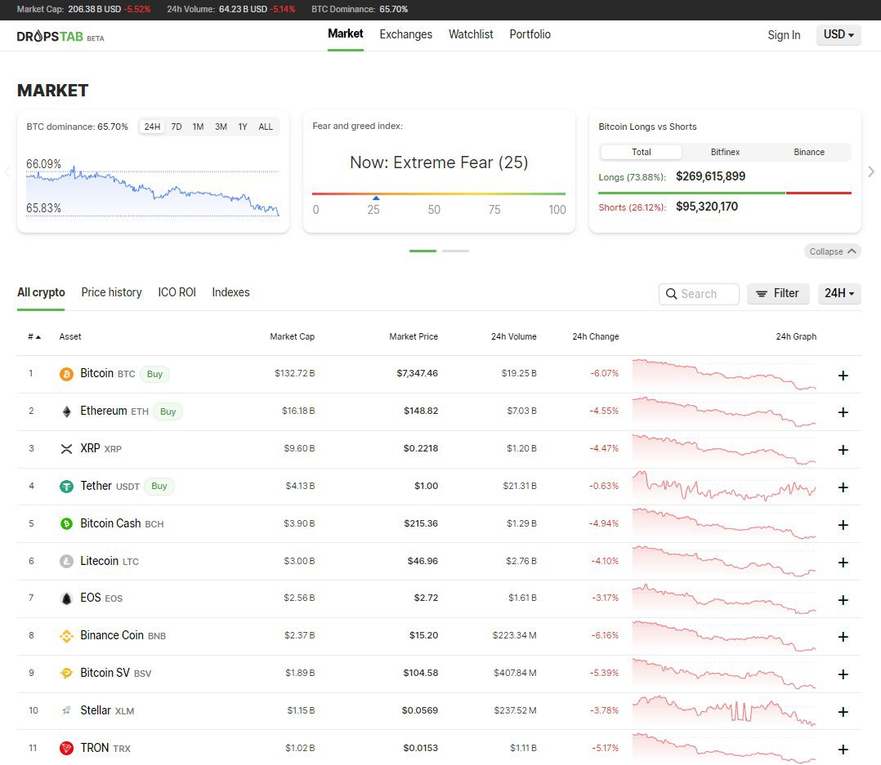Click the EOS coin logo

point(66,599)
